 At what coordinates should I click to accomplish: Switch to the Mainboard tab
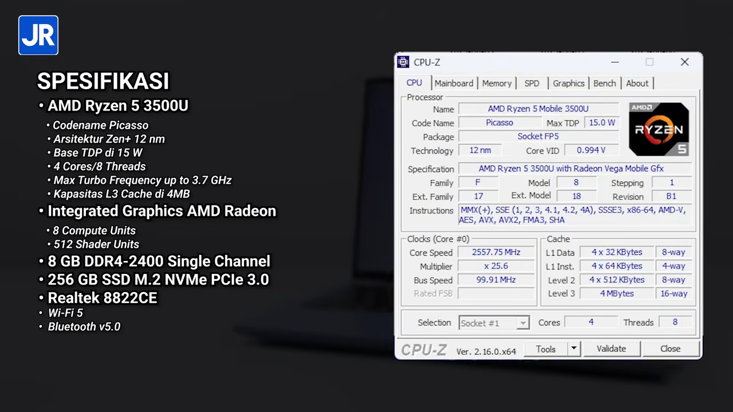454,83
